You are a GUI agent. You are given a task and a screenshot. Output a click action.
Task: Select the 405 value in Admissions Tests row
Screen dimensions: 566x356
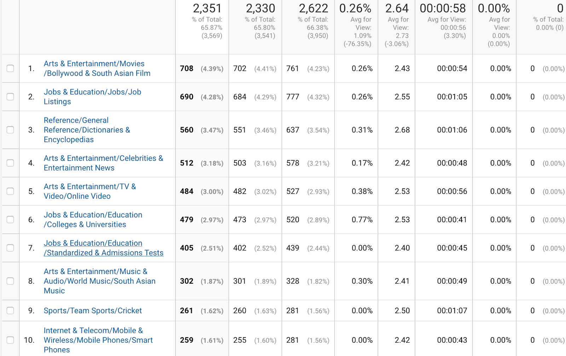point(187,248)
